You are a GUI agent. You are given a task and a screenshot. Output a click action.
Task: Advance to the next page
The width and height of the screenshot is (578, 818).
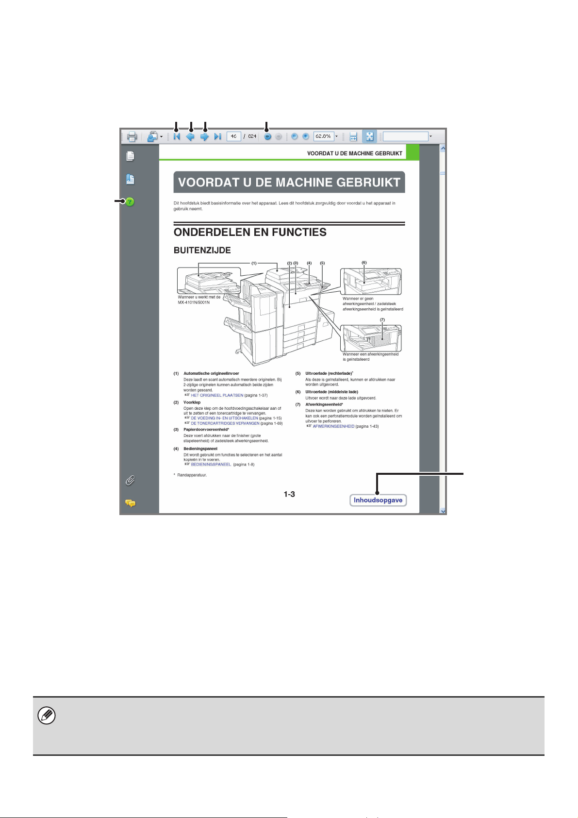point(204,137)
